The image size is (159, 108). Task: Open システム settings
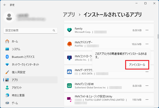(30, 49)
